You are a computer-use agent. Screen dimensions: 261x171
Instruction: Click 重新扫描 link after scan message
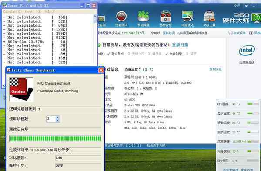click(x=180, y=45)
